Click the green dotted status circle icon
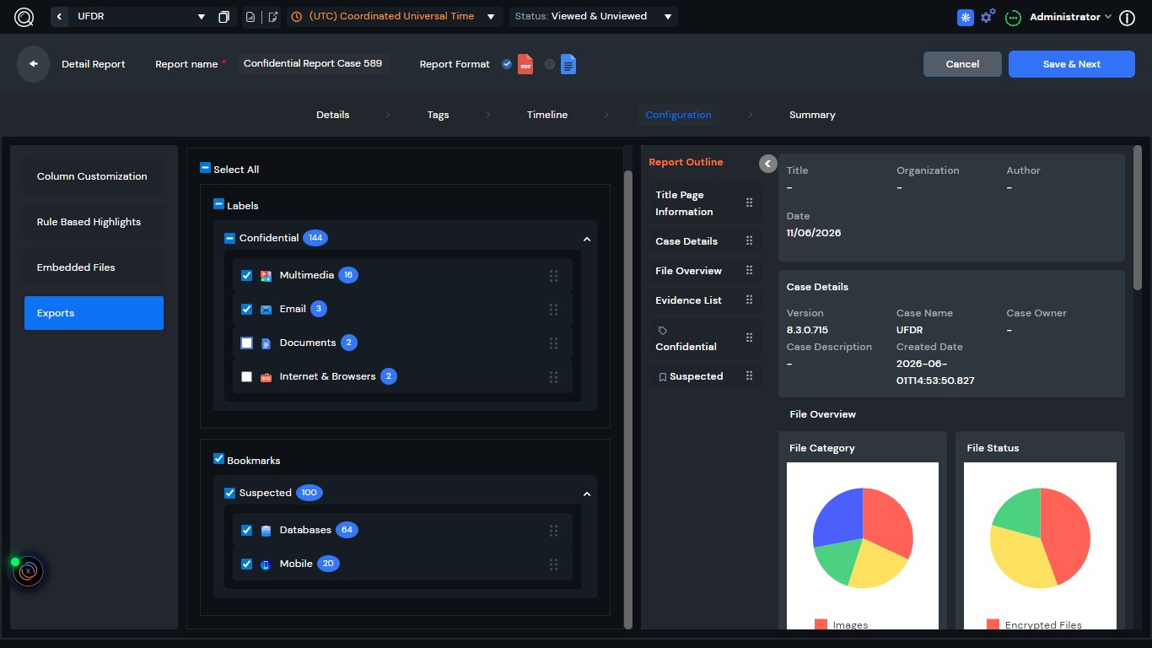1152x648 pixels. [x=1014, y=18]
